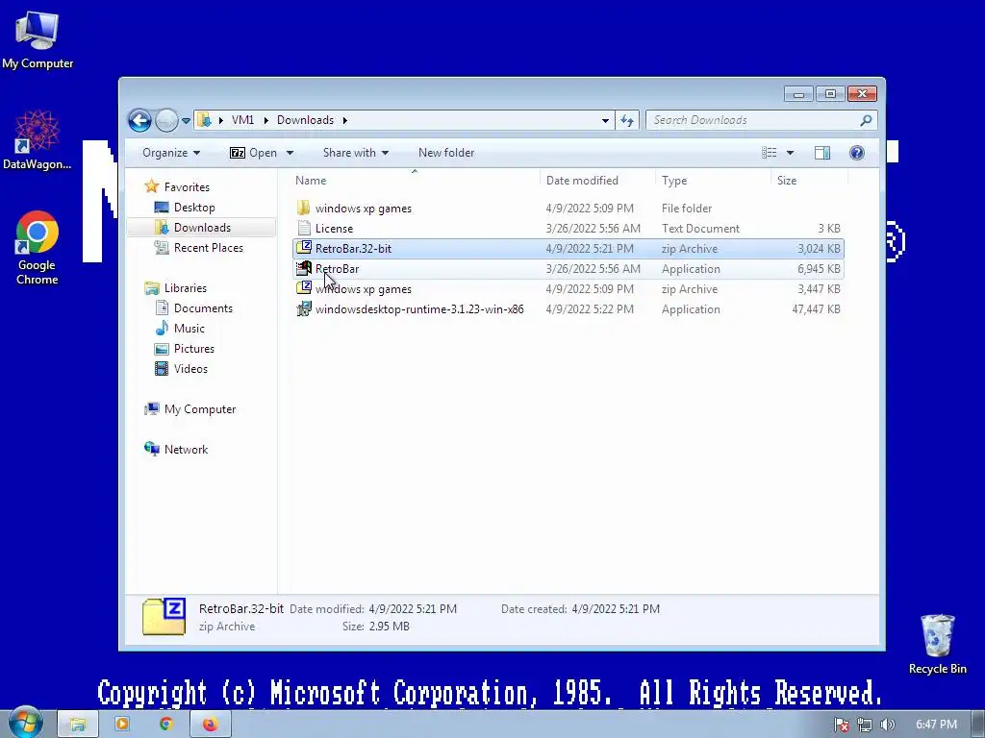Open the Share with menu

tap(356, 153)
